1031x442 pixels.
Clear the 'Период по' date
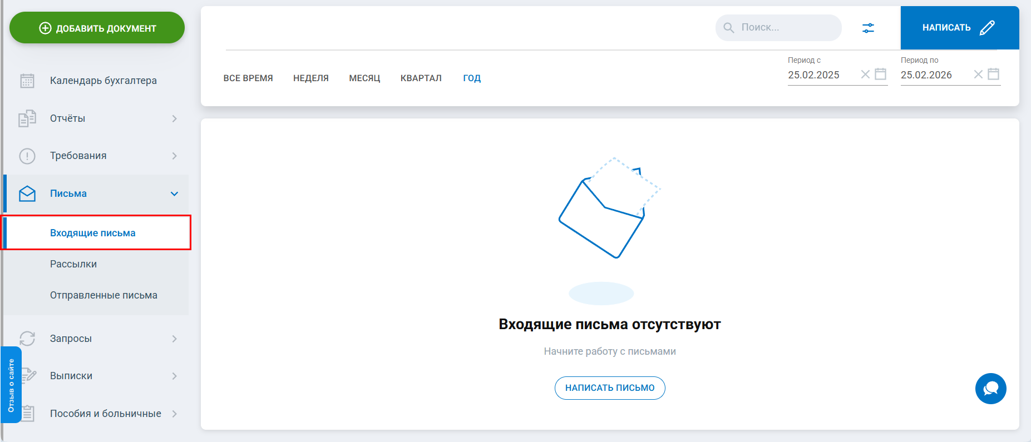click(x=978, y=74)
